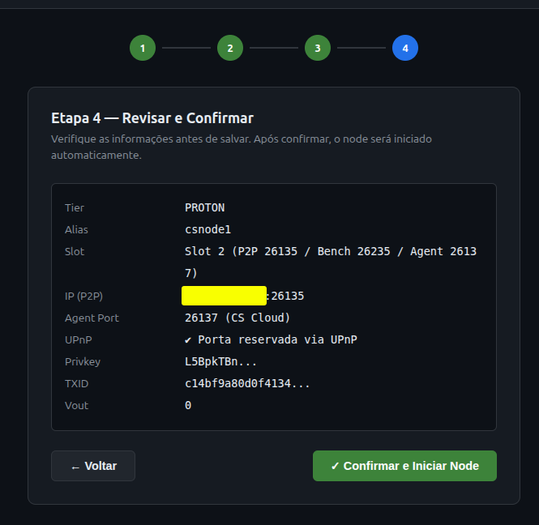Click the UPnP label
Viewport: 539px width, 525px height.
click(79, 339)
